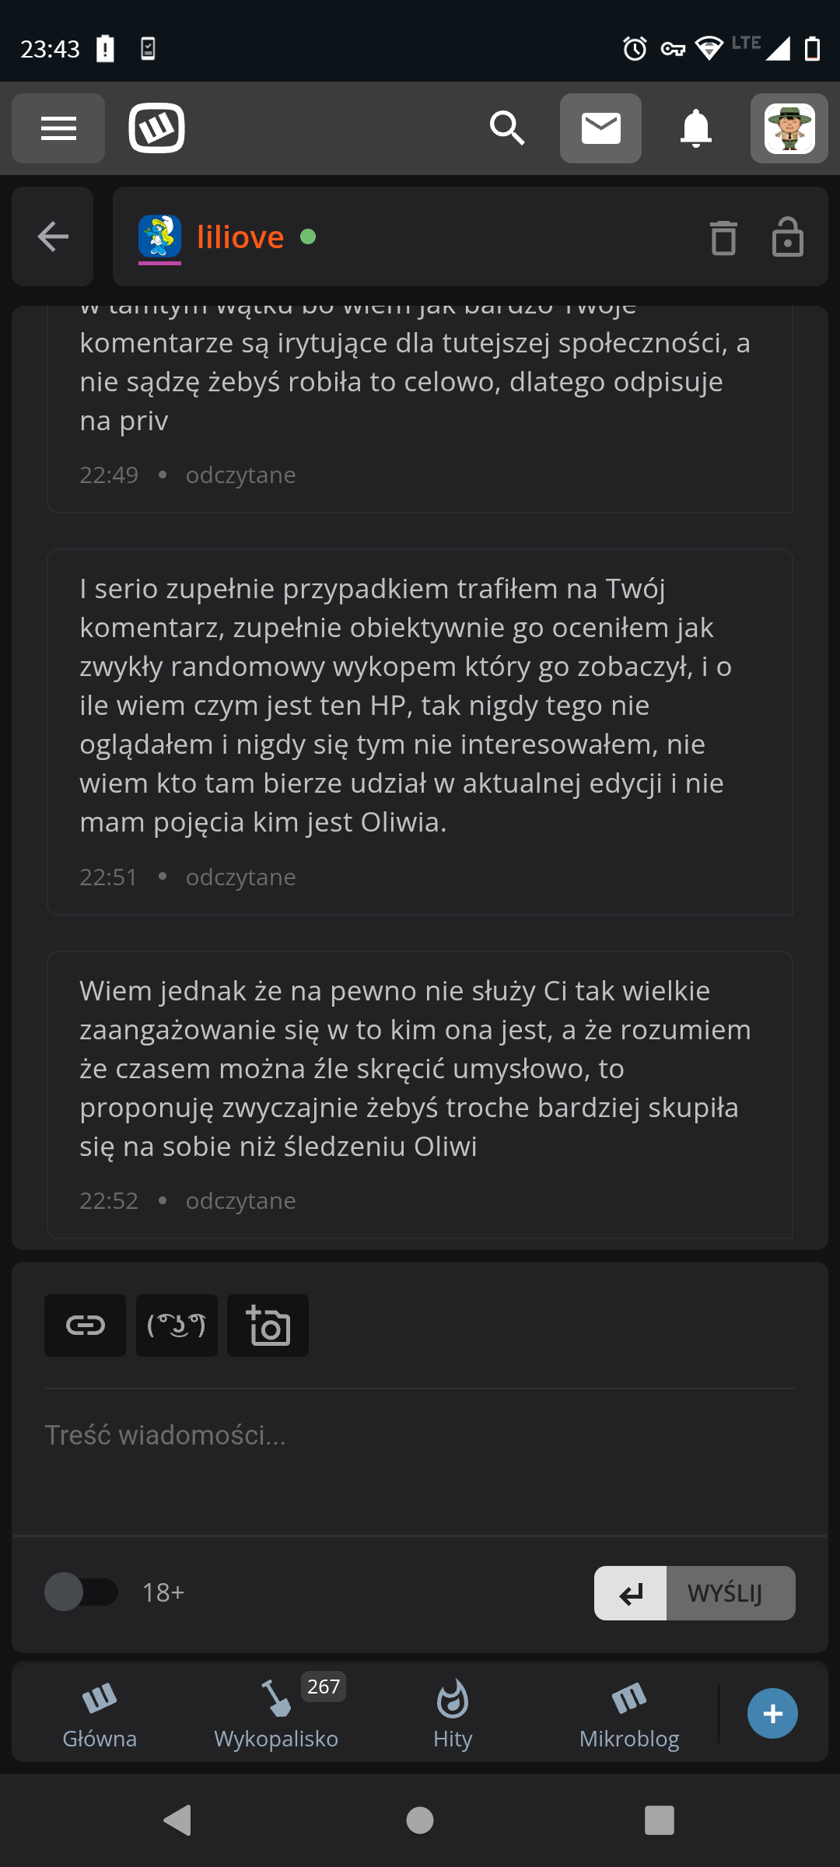Attach a photo to message
The image size is (840, 1867).
tap(268, 1326)
